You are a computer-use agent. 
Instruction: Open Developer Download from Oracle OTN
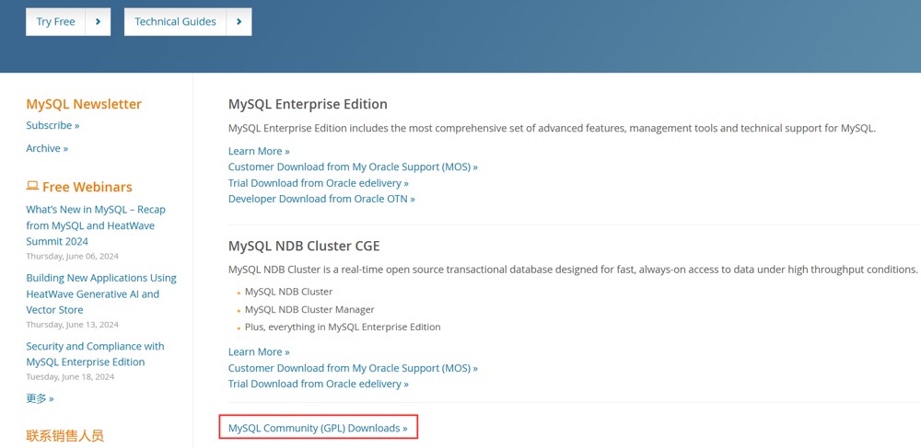[x=321, y=199]
